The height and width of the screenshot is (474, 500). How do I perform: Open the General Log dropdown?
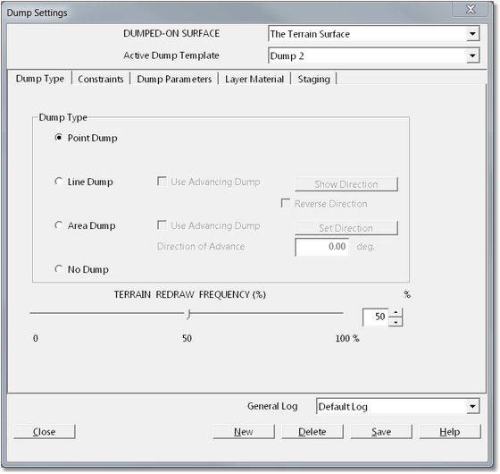472,406
